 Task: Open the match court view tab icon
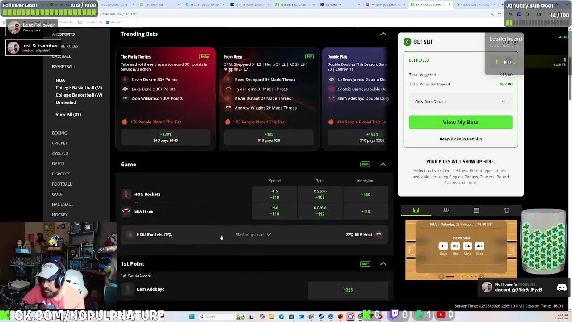[x=416, y=210]
